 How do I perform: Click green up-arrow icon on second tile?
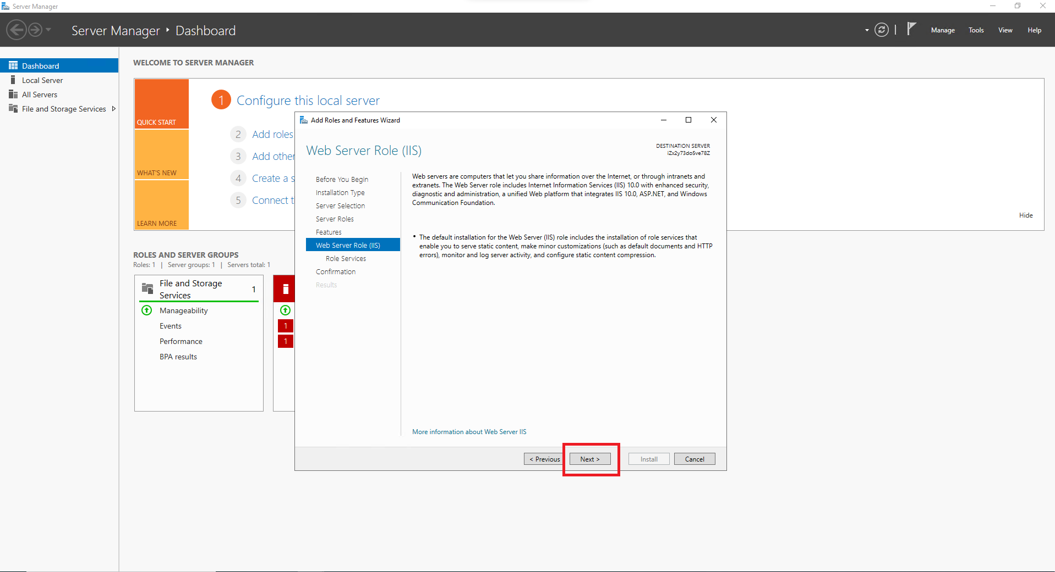(285, 310)
